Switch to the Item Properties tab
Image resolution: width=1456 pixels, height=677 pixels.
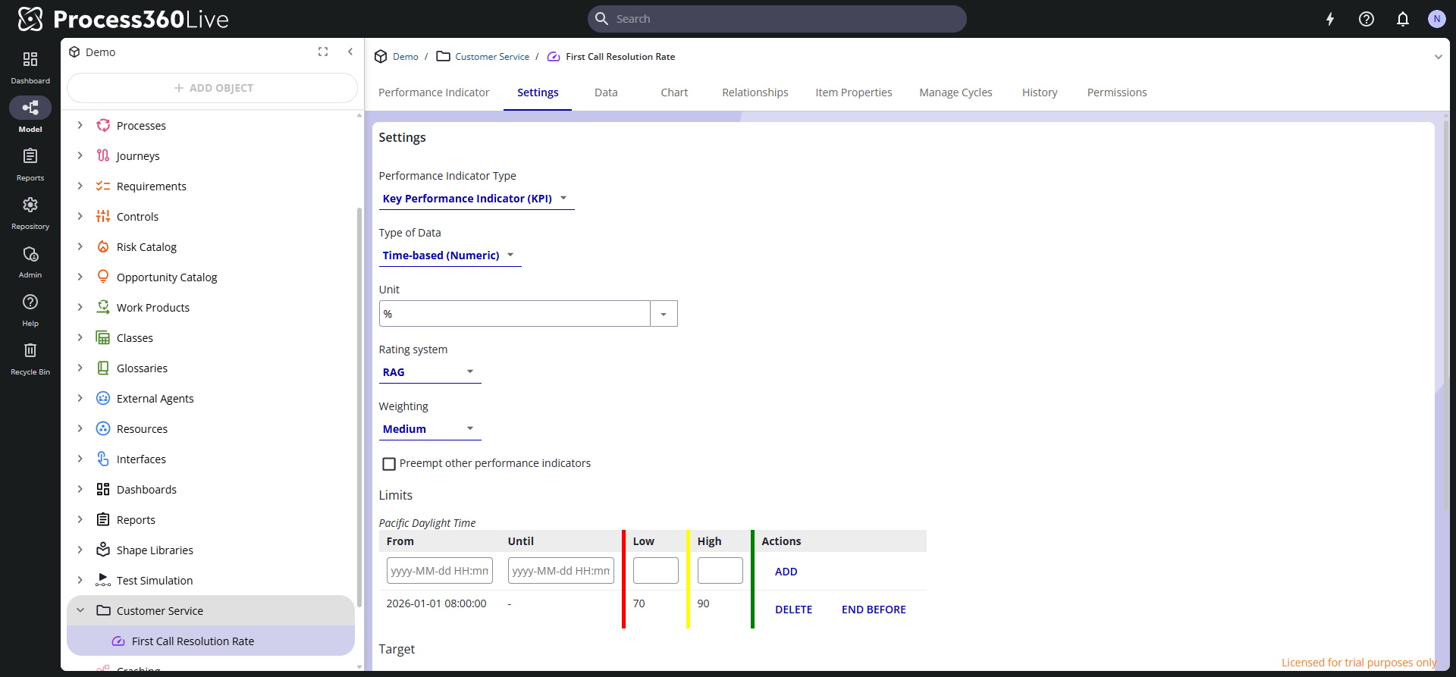854,92
